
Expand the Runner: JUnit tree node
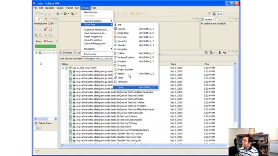(36, 53)
